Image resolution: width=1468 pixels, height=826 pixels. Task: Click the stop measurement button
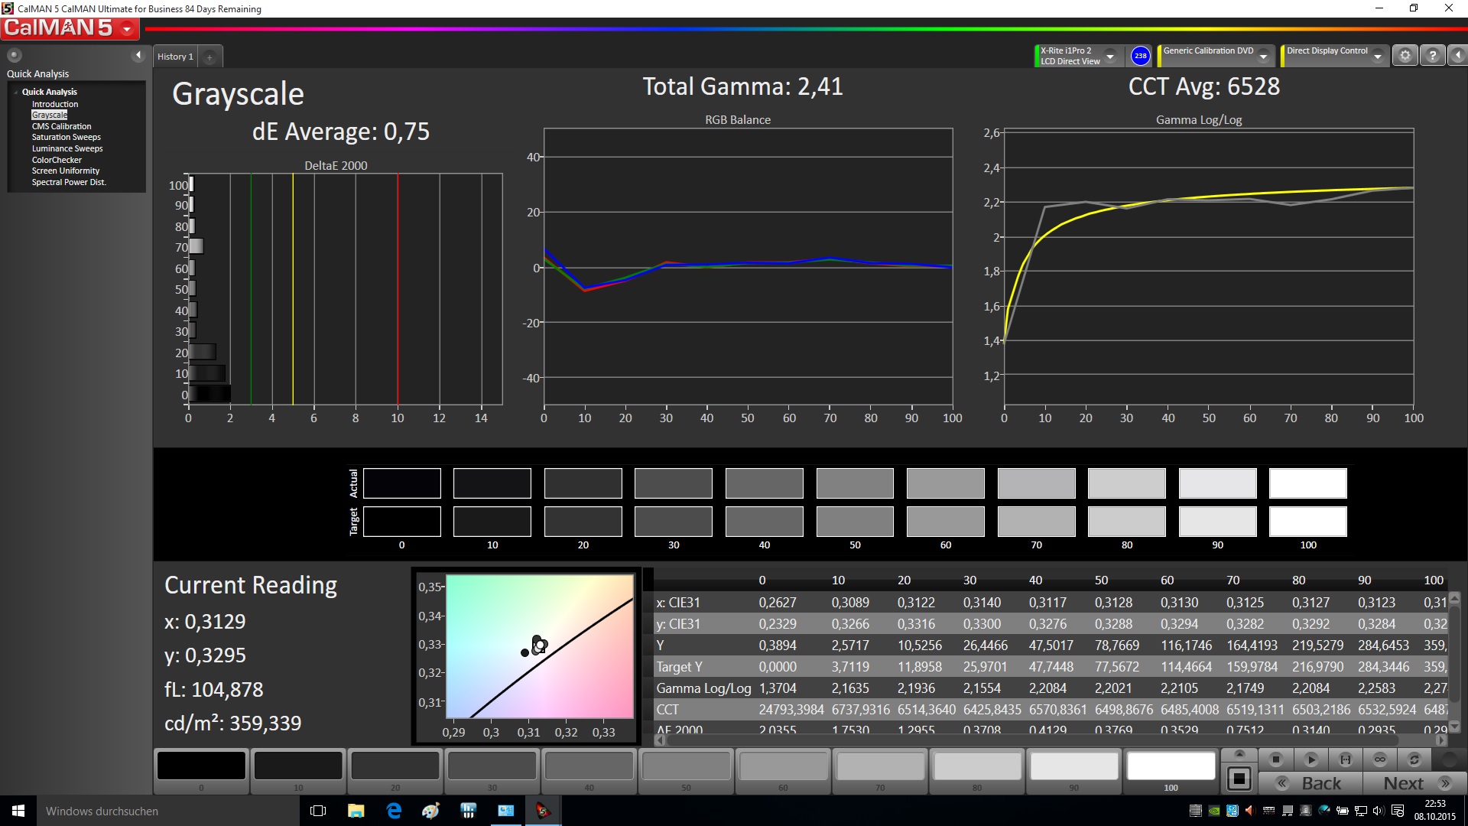pyautogui.click(x=1275, y=759)
